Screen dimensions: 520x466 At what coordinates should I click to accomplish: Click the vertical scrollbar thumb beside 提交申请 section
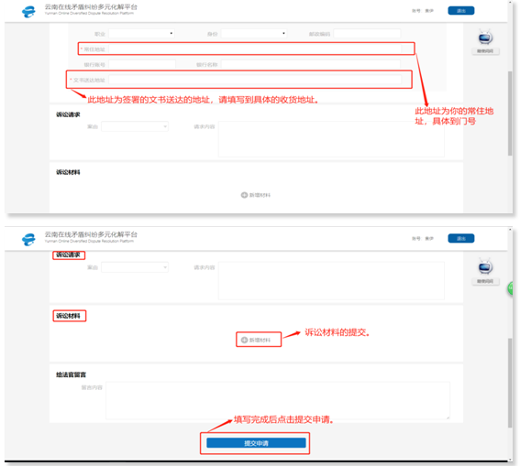point(510,383)
